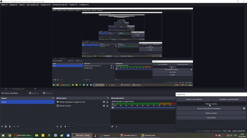Open the Коллекция сцен menu
Image resolution: width=247 pixels, height=138 pixels.
(x=60, y=5)
